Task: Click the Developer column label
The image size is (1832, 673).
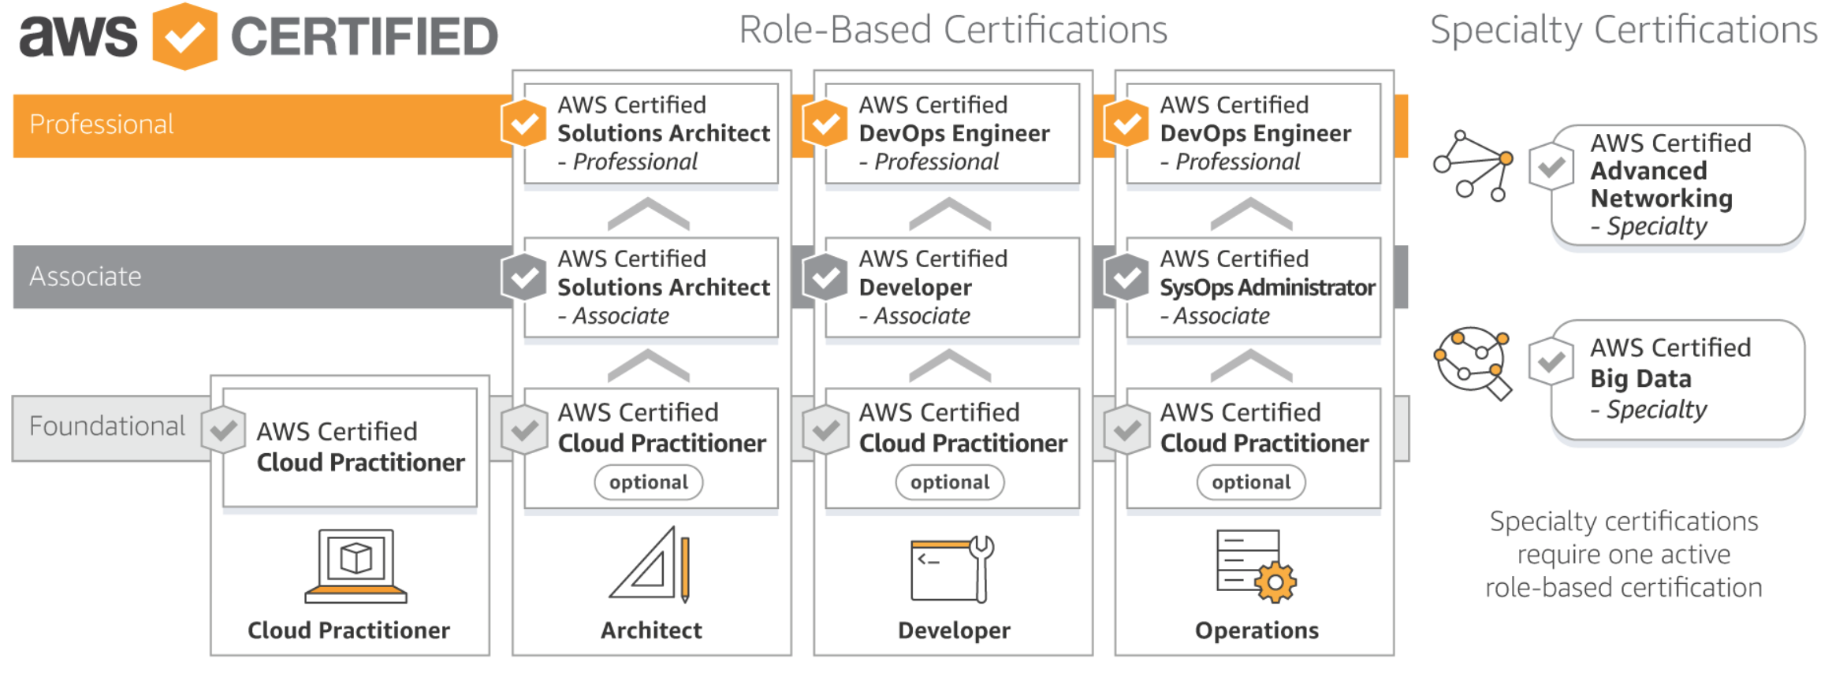Action: 954,630
